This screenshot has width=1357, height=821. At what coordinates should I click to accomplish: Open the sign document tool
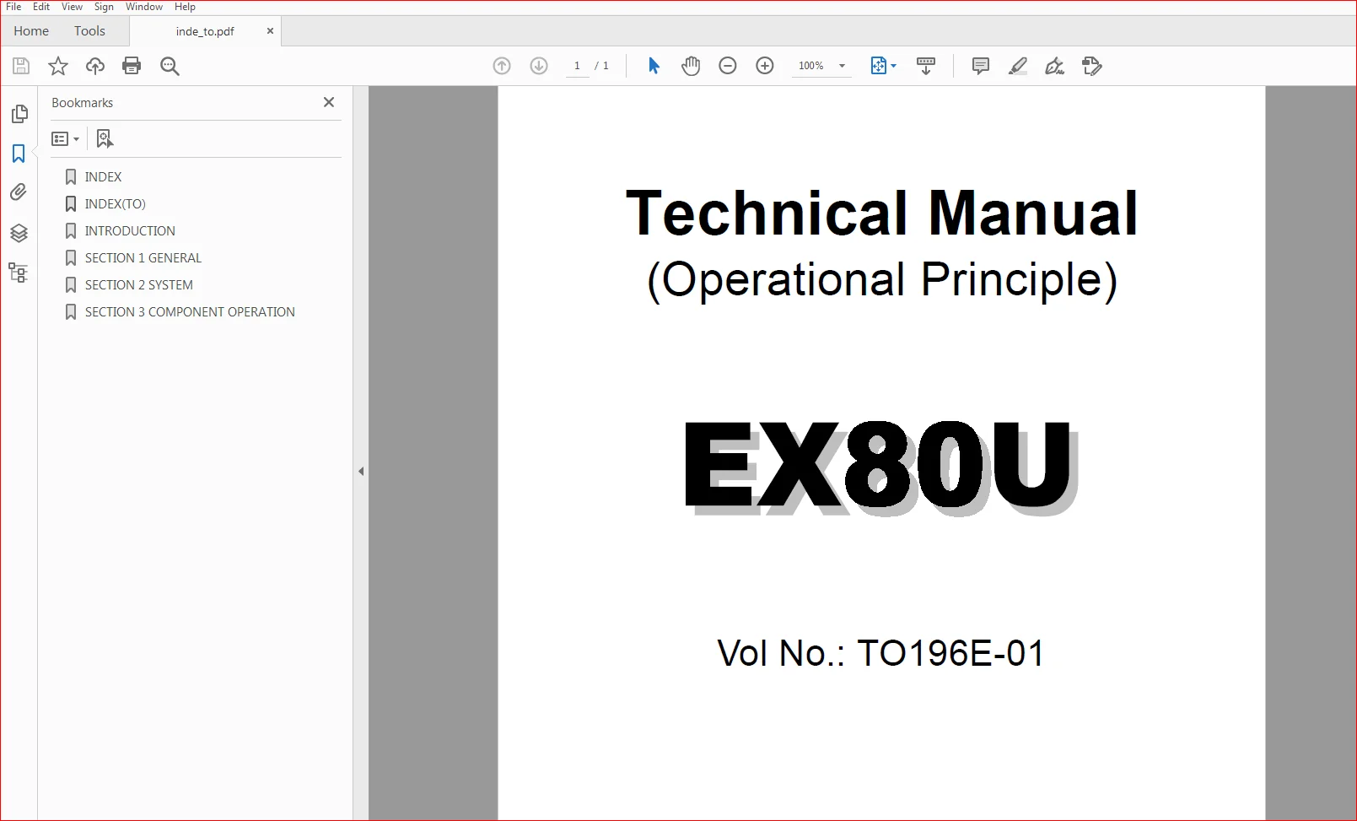pyautogui.click(x=1055, y=66)
